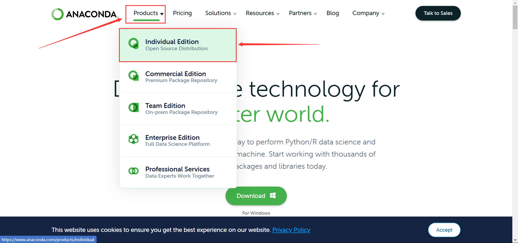This screenshot has width=518, height=243.
Task: Select Commercial Edition from the Products menu
Action: click(x=178, y=77)
